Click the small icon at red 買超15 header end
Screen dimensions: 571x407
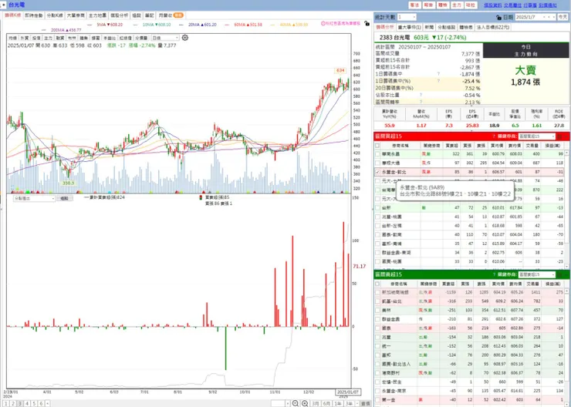(560, 136)
